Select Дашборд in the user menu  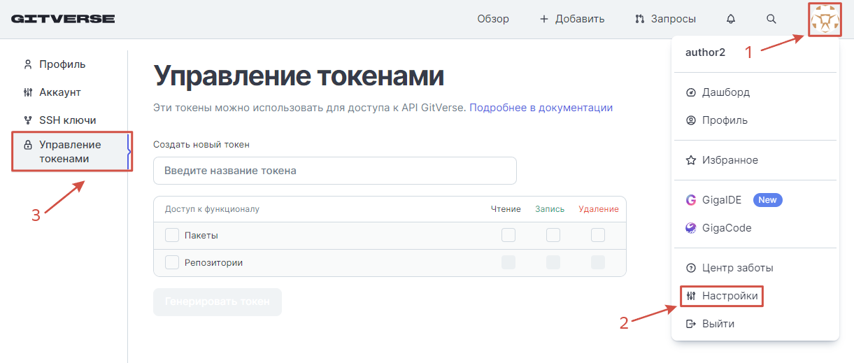725,92
